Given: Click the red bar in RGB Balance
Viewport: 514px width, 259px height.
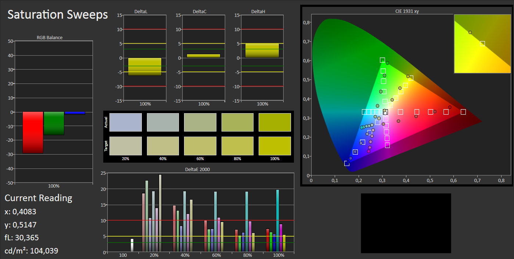Looking at the screenshot, I should tap(33, 133).
